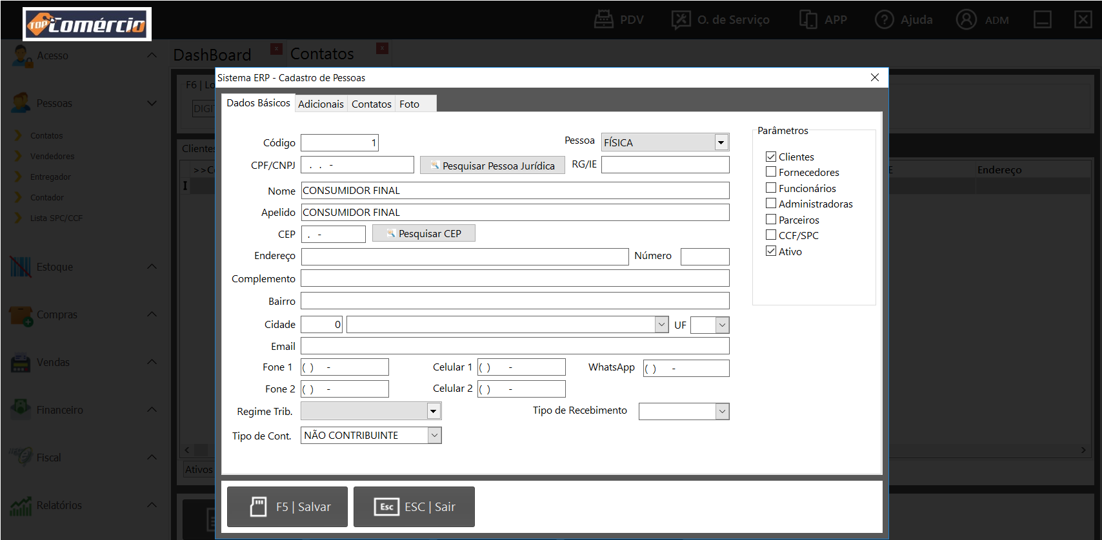Switch to the Adicionais tab
Screen dimensions: 1102x540
[321, 104]
